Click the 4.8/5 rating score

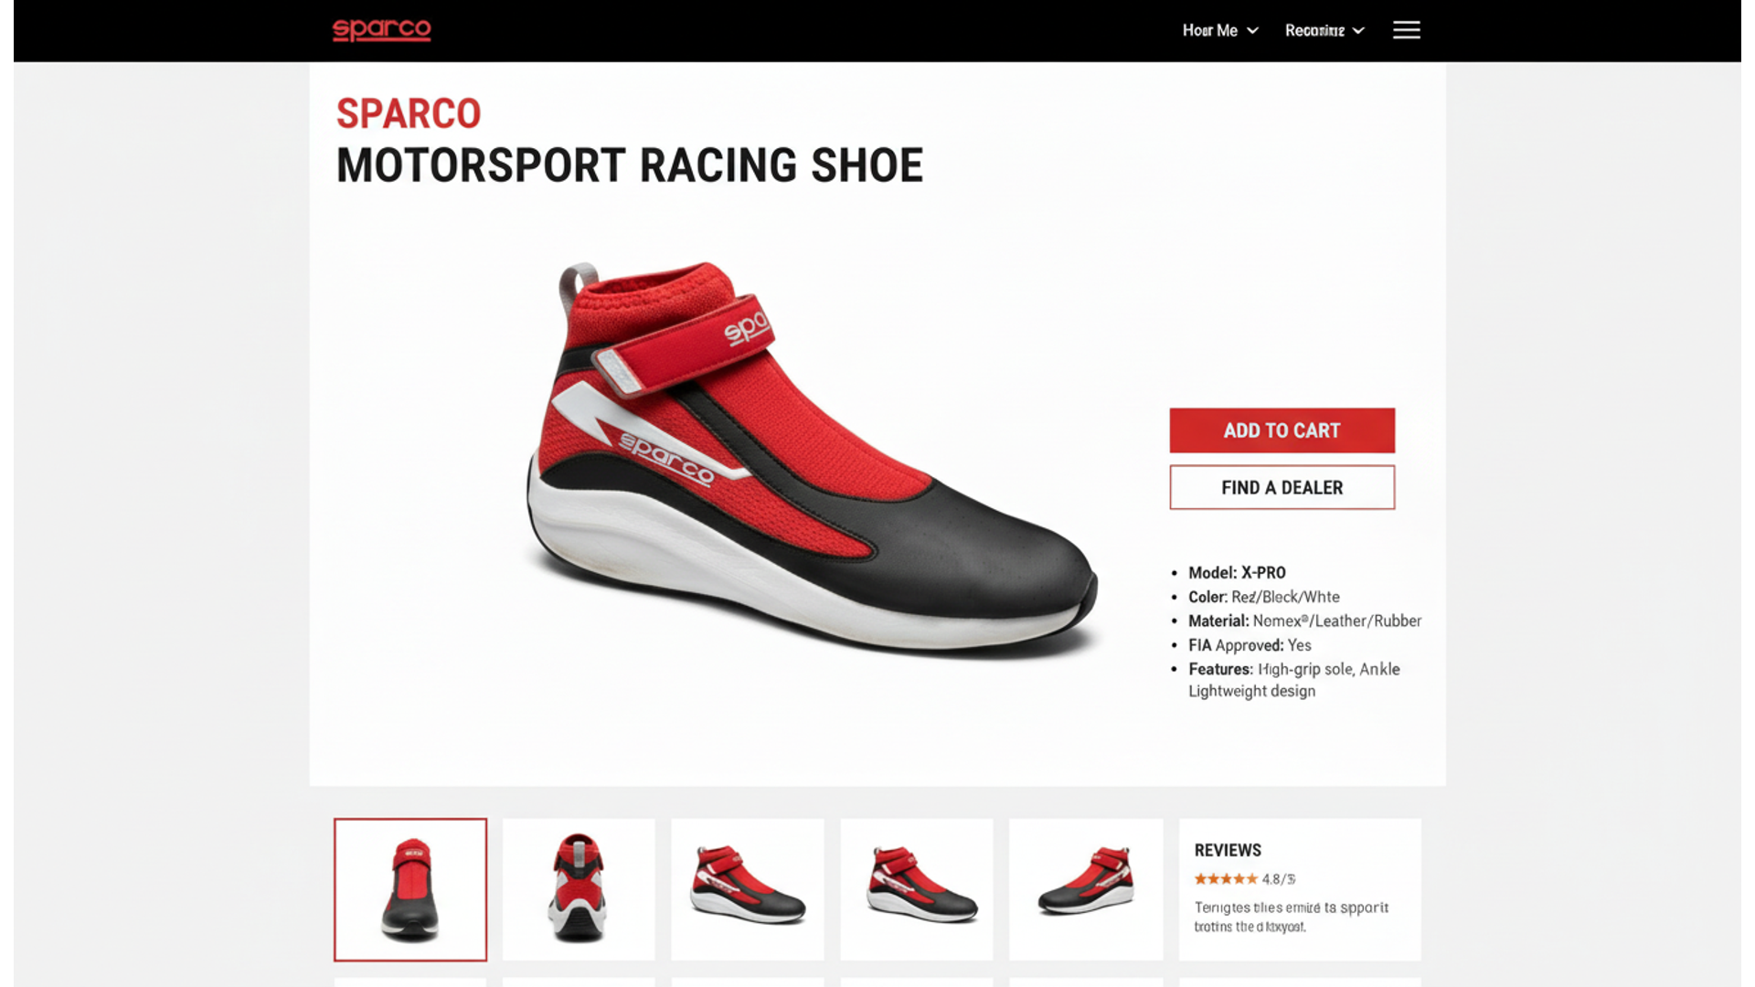[1279, 879]
